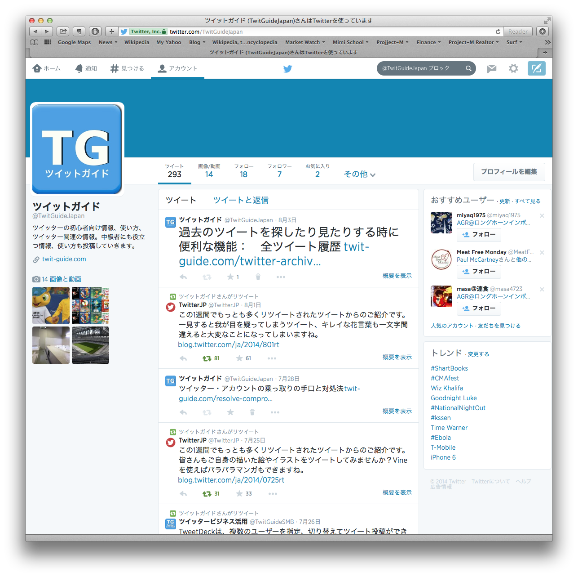
Task: Open stadium photo thumbnail
Action: pyautogui.click(x=90, y=345)
